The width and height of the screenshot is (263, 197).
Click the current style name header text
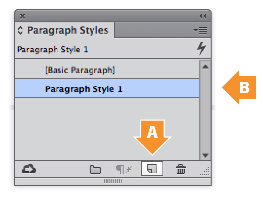tap(52, 49)
